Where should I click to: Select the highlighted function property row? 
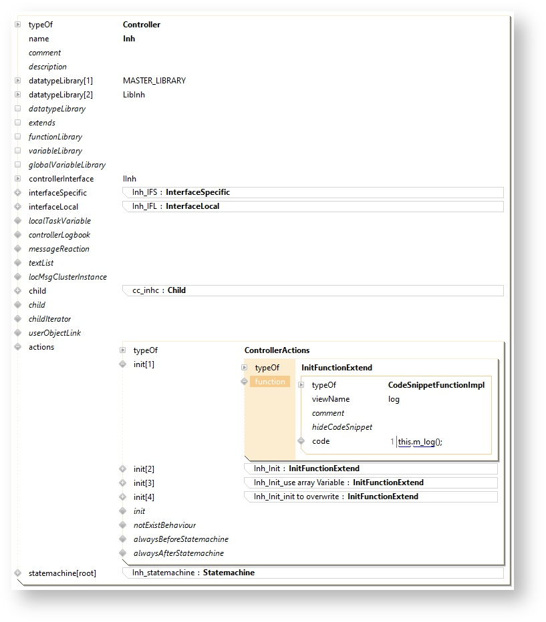[x=270, y=382]
